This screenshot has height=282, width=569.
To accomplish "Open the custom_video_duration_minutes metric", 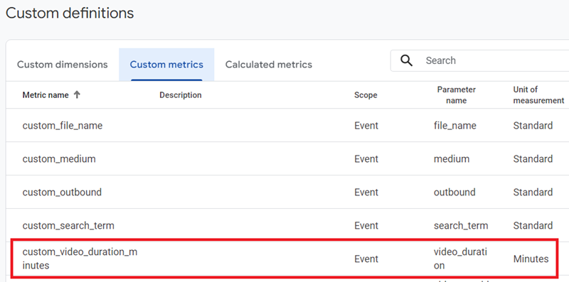I will coord(80,259).
